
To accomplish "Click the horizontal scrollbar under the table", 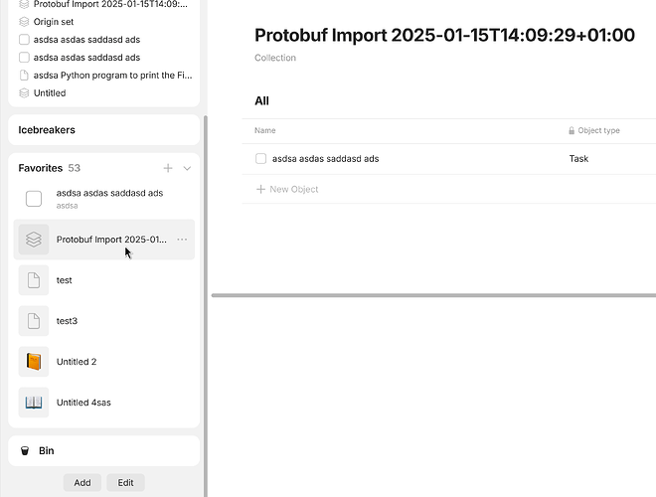I will point(433,295).
